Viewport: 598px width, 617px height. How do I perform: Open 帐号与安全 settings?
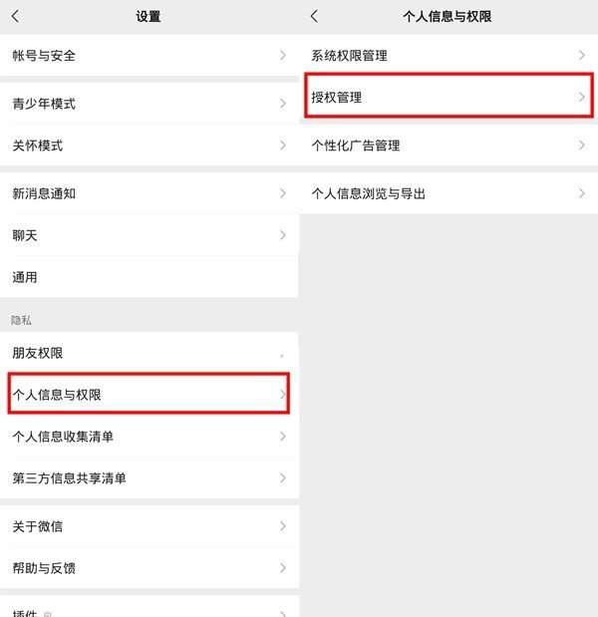pyautogui.click(x=149, y=56)
